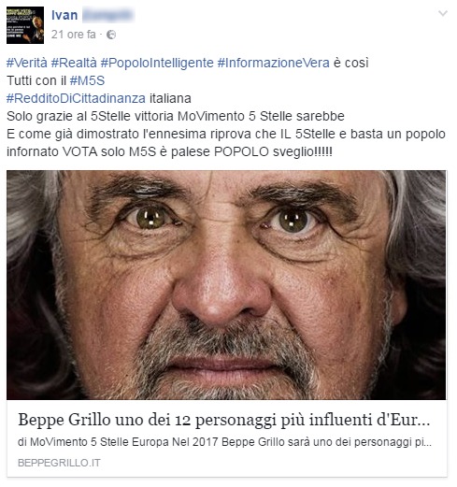Click the post text 'Solo grazie al 5Stelle vittoria'
The image size is (457, 487).
(x=90, y=116)
